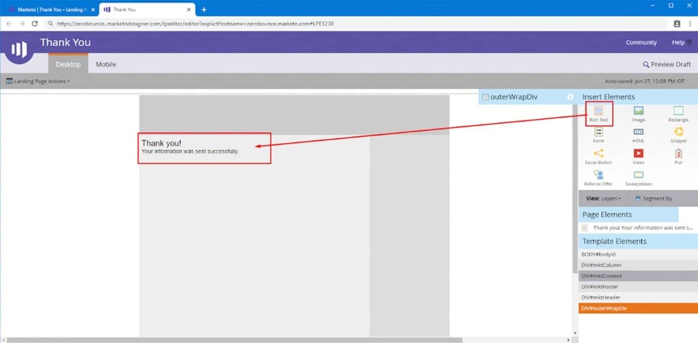This screenshot has height=343, width=698.
Task: Click the Marketo logo icon
Action: (x=18, y=49)
